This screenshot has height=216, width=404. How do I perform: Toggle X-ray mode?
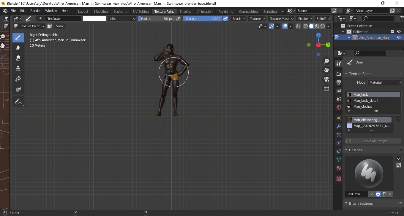298,26
